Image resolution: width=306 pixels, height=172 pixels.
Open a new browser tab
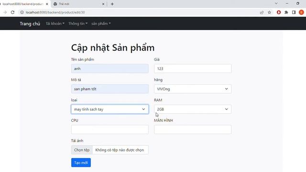112,4
